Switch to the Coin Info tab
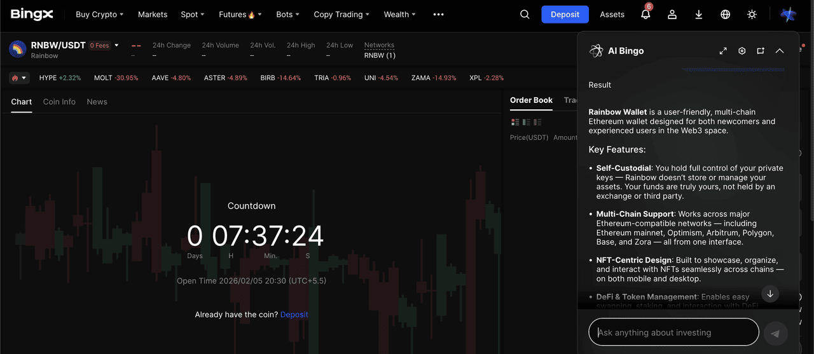The image size is (814, 354). click(x=59, y=102)
